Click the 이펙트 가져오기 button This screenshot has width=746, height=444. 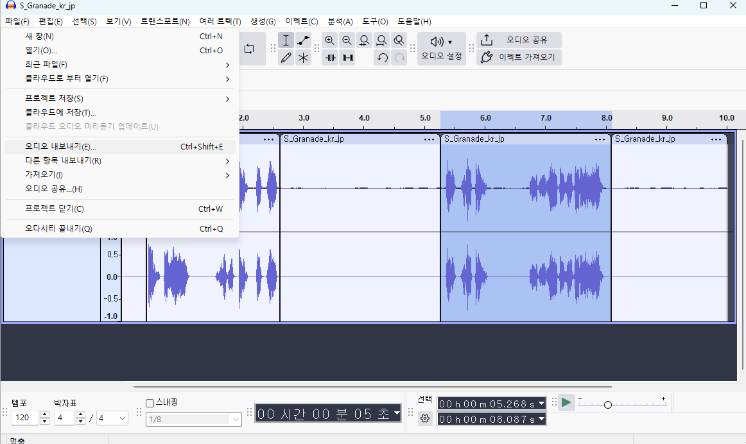(x=519, y=57)
